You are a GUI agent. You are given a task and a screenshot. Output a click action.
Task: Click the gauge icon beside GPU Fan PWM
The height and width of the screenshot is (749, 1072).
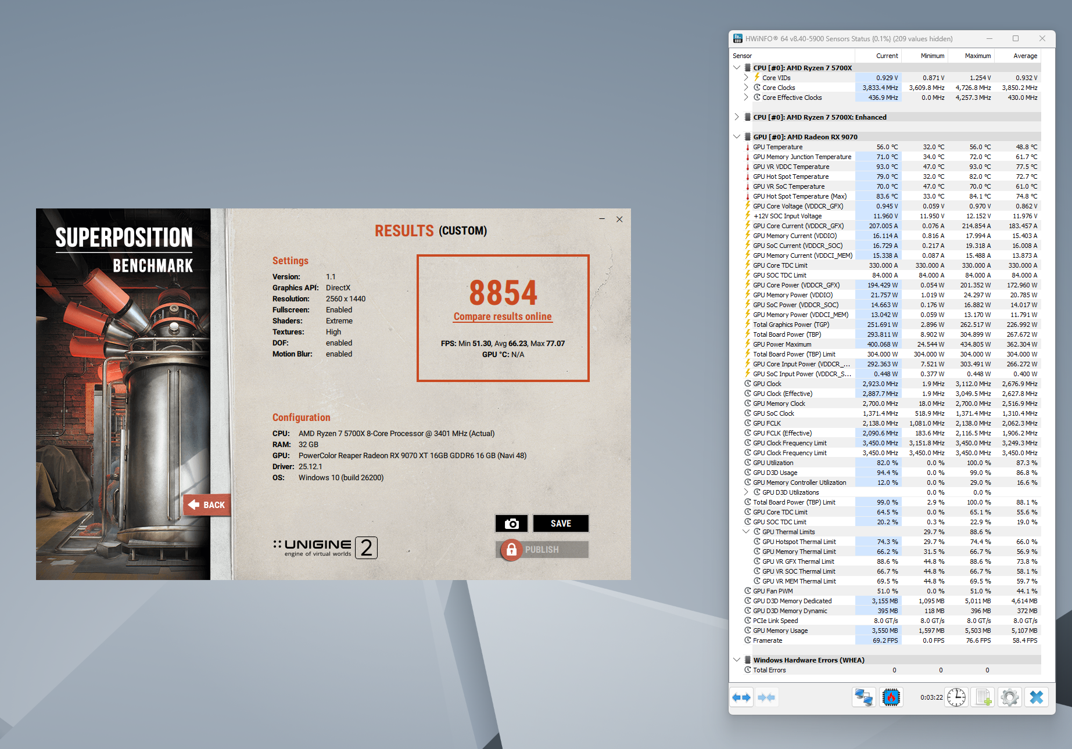pos(748,591)
